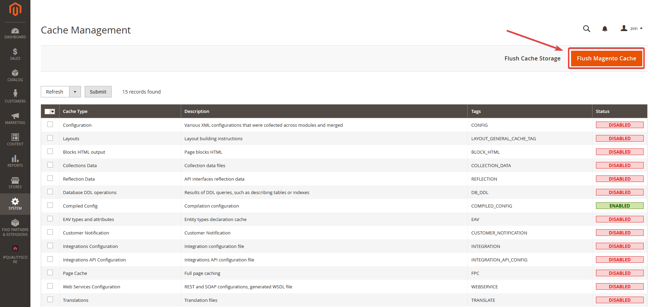Click the Flush Magento Cache button
Viewport: 653px width, 307px height.
[606, 58]
